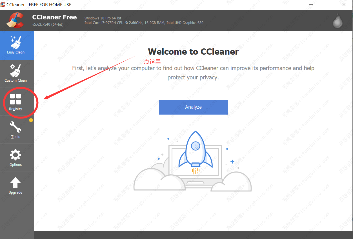
Task: Maximize the CCleaner window
Action: (327, 5)
